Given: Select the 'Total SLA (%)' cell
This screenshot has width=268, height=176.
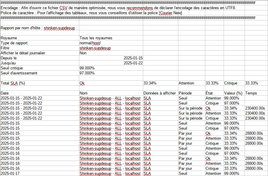Looking at the screenshot, I should point(13,83).
